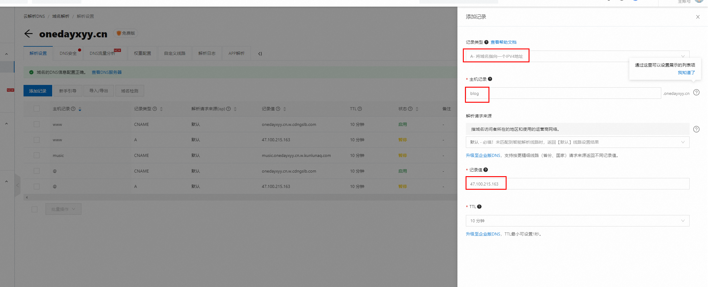The image size is (708, 287).
Task: Go to 域名解析 breadcrumb
Action: pyautogui.click(x=61, y=16)
